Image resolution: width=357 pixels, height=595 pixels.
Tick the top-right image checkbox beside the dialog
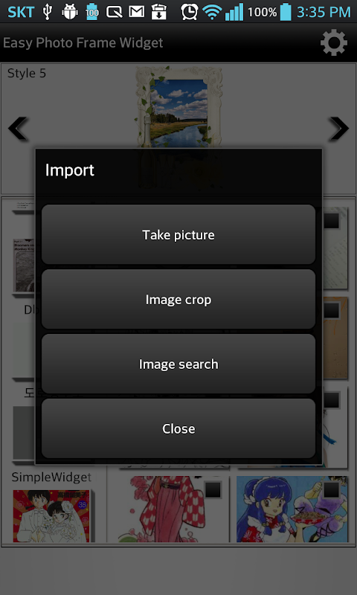coord(331,221)
